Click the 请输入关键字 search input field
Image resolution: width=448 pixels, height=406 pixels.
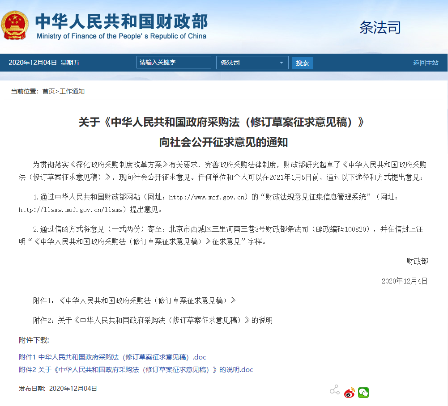[174, 62]
